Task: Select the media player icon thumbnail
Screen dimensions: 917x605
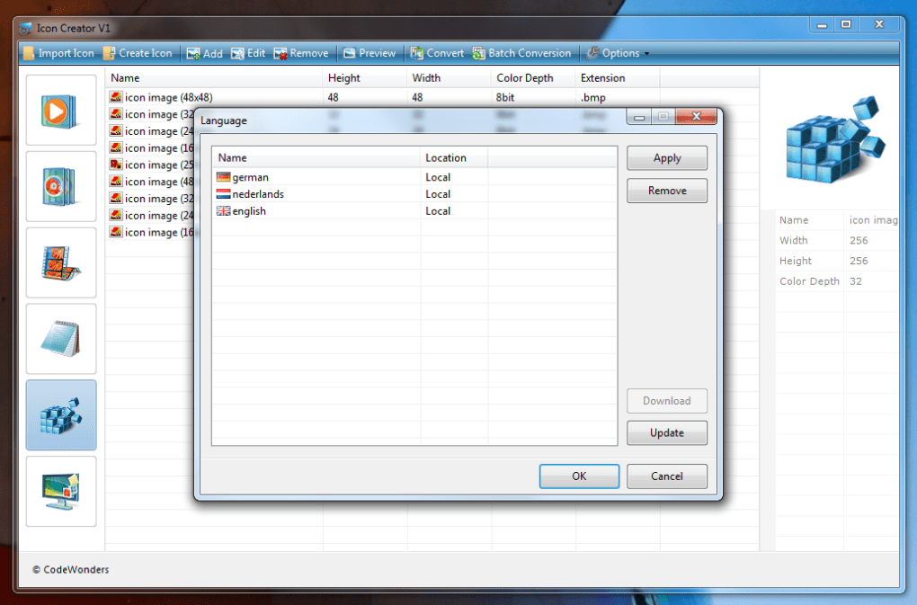Action: 60,110
